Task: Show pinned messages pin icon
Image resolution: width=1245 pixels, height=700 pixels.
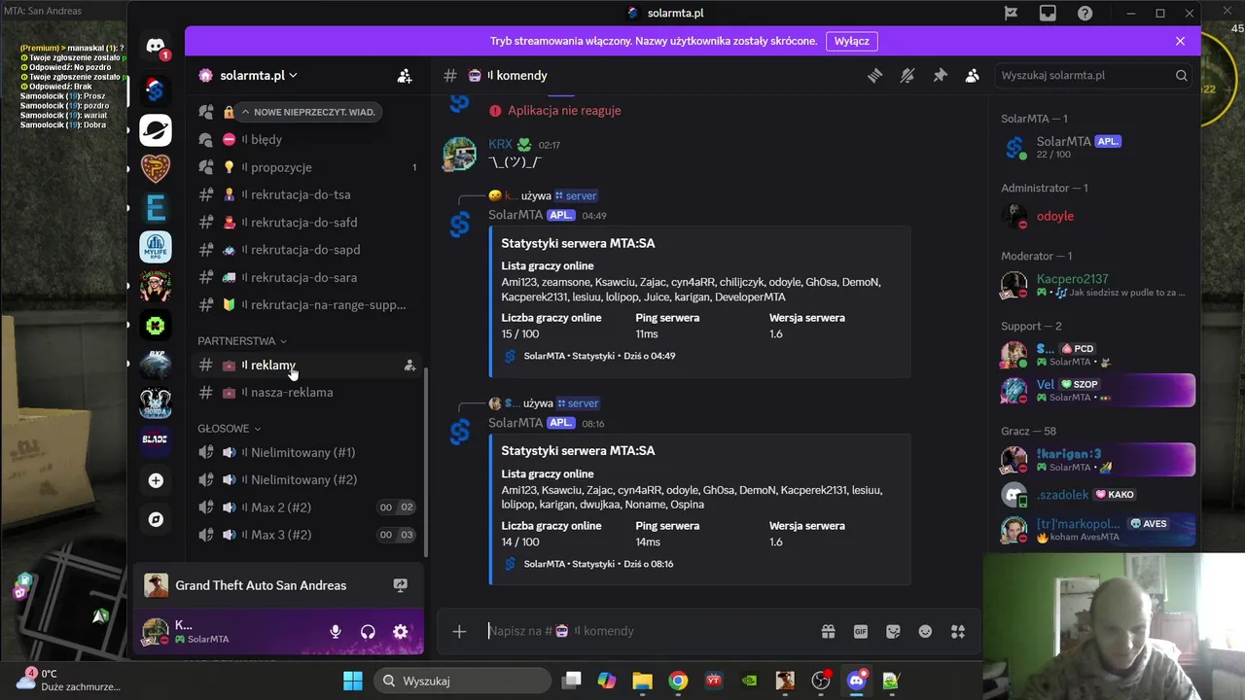Action: 940,75
